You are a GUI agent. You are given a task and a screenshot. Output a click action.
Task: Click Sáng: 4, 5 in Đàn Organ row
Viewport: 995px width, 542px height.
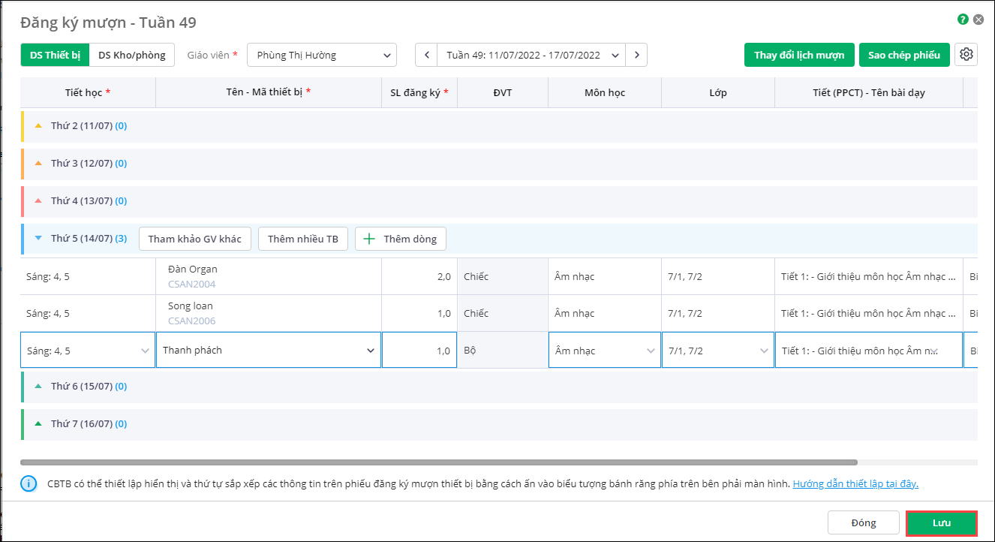[48, 276]
